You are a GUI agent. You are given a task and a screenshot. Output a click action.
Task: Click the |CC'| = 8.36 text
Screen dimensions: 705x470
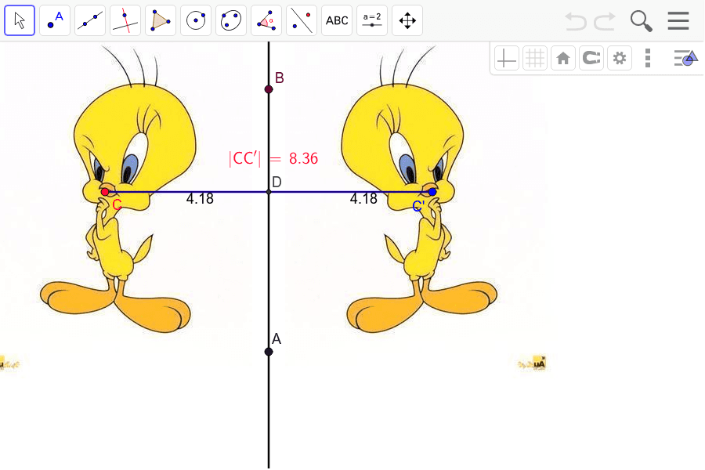click(x=273, y=158)
